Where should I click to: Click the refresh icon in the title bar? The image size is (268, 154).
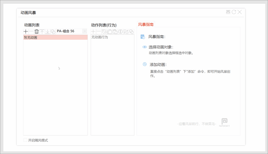coord(234,12)
